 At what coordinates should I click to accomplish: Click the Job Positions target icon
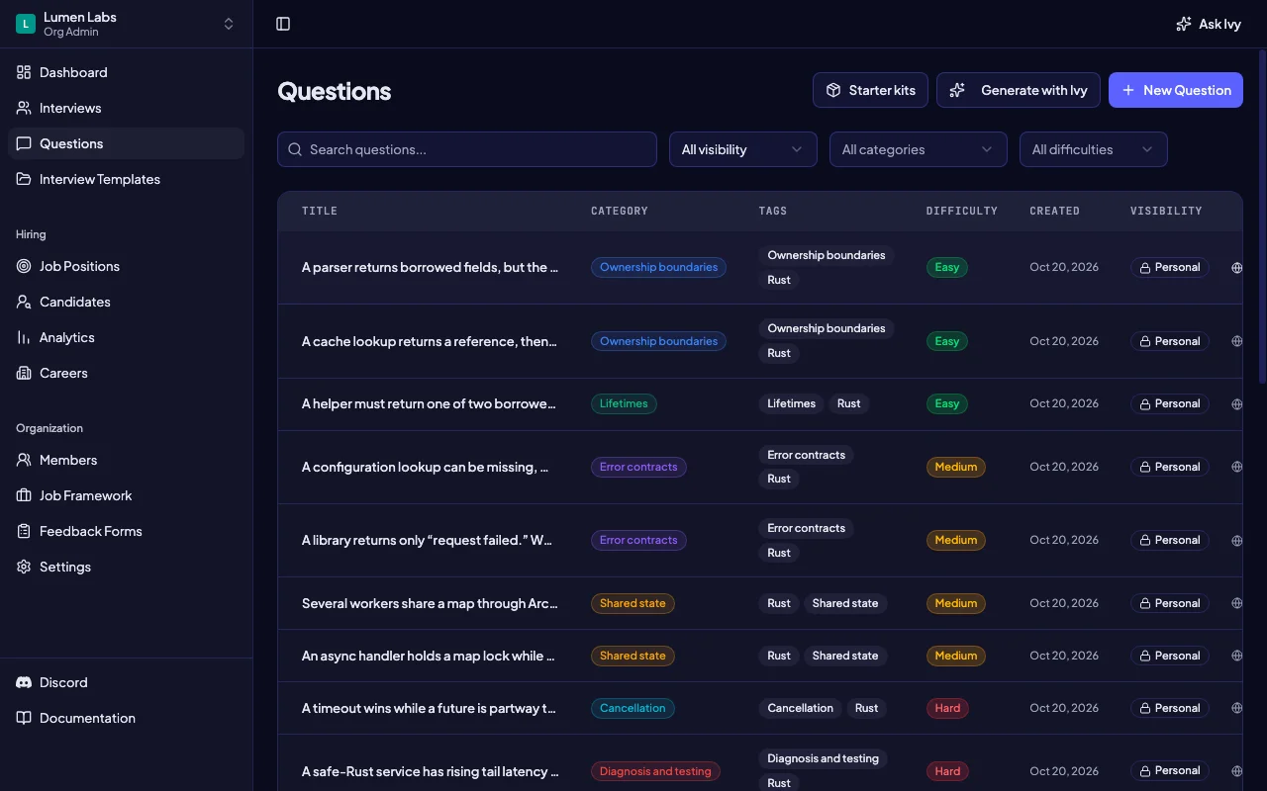(24, 266)
